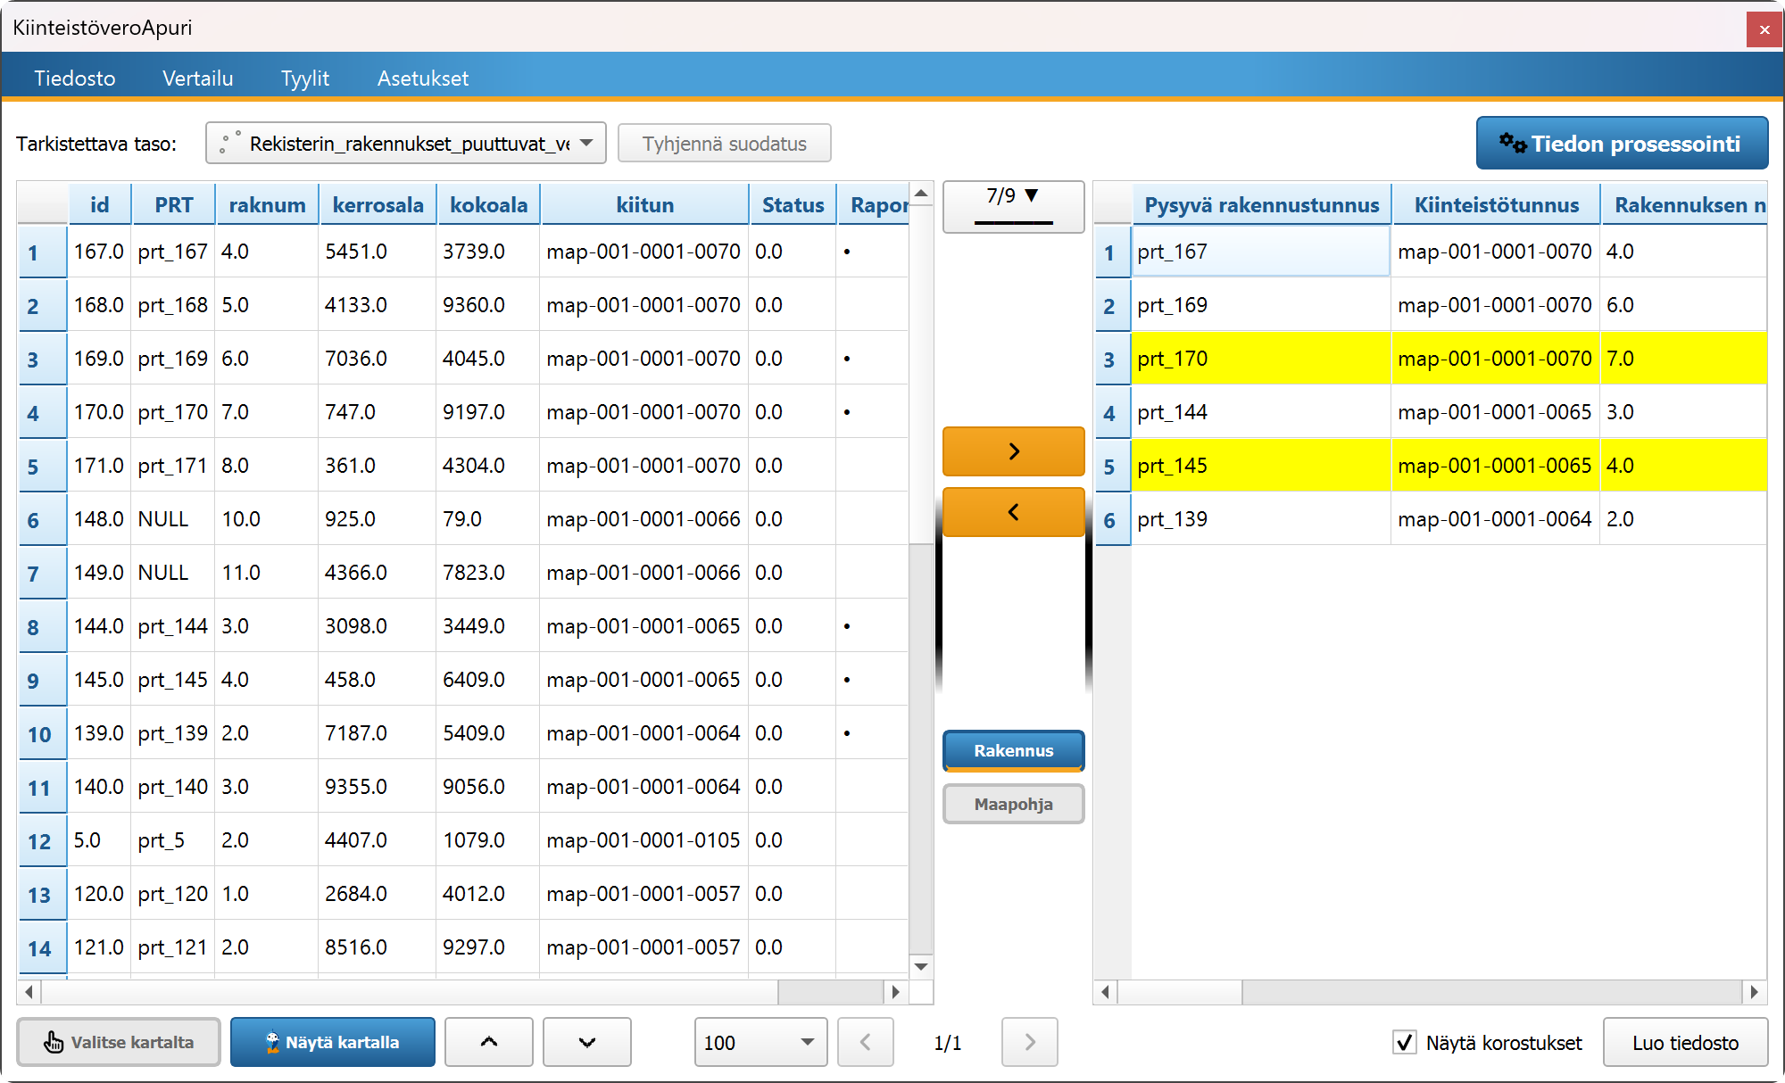Uncheck Näytä korostukset checkbox
The width and height of the screenshot is (1785, 1083).
click(x=1405, y=1042)
